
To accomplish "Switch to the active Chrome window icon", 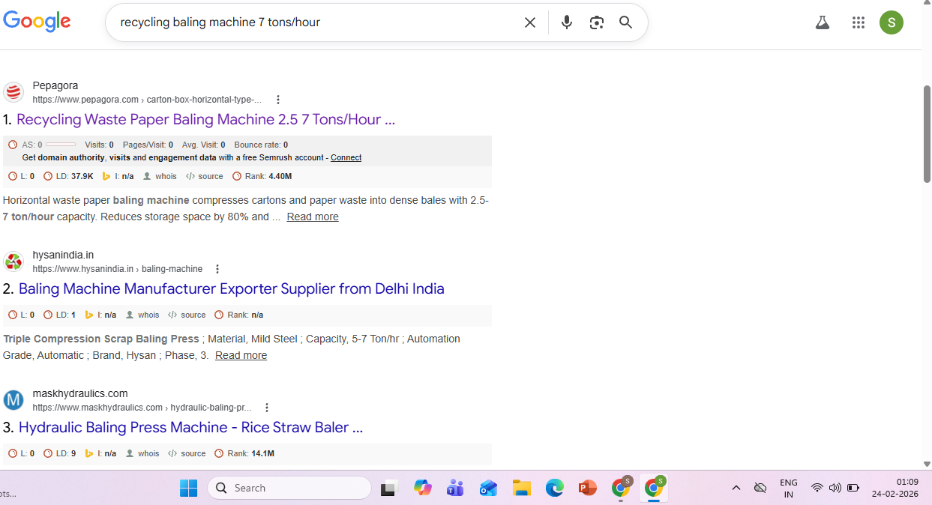I will pyautogui.click(x=654, y=488).
